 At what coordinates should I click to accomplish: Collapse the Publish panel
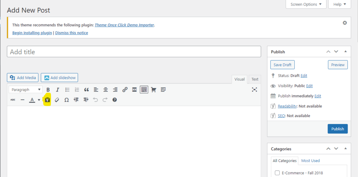click(x=345, y=52)
